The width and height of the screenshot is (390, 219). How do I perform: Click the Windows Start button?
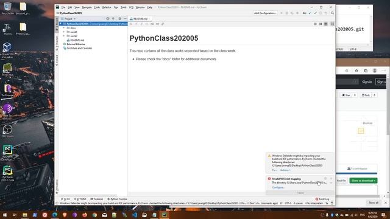pos(5,215)
